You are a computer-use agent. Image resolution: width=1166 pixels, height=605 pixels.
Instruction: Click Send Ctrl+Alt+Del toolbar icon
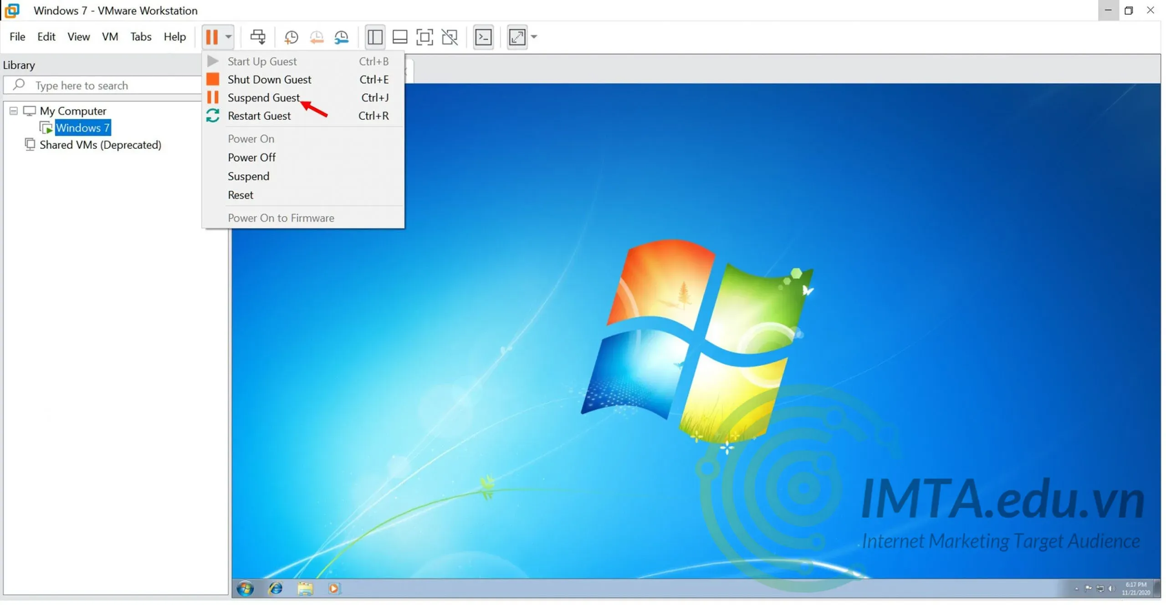[258, 37]
